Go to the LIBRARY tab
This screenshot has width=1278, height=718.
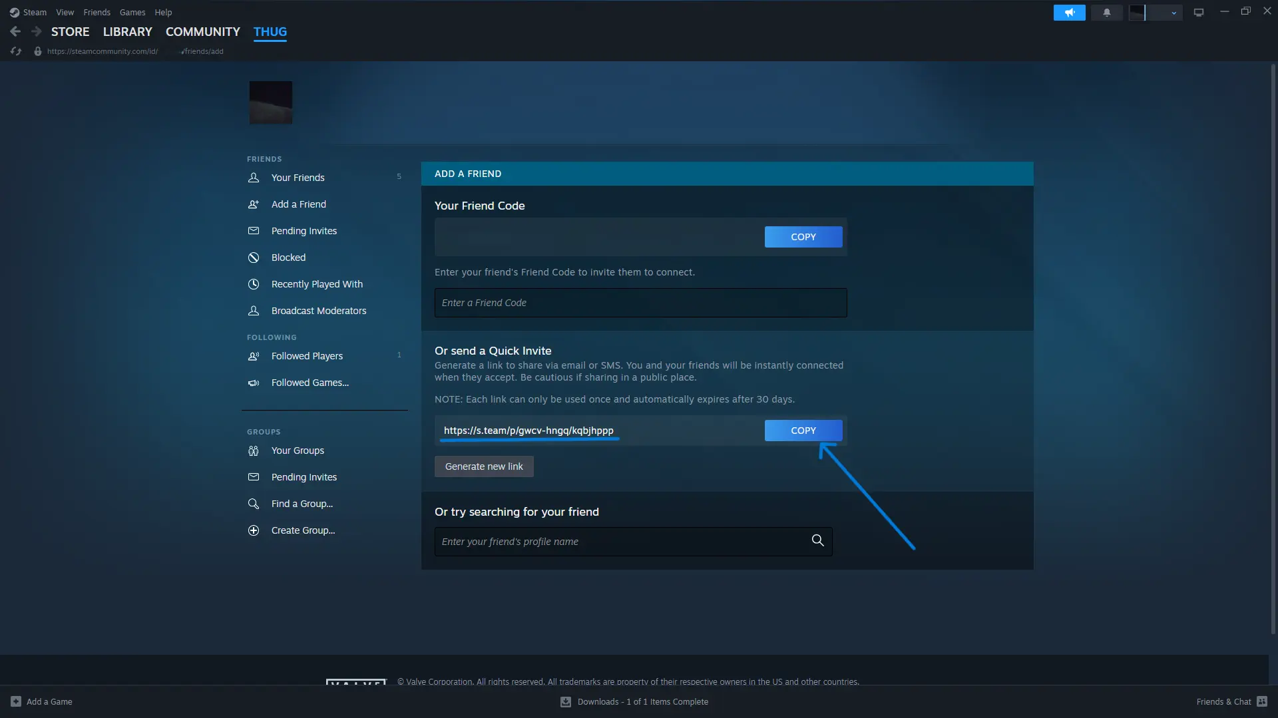click(x=128, y=32)
